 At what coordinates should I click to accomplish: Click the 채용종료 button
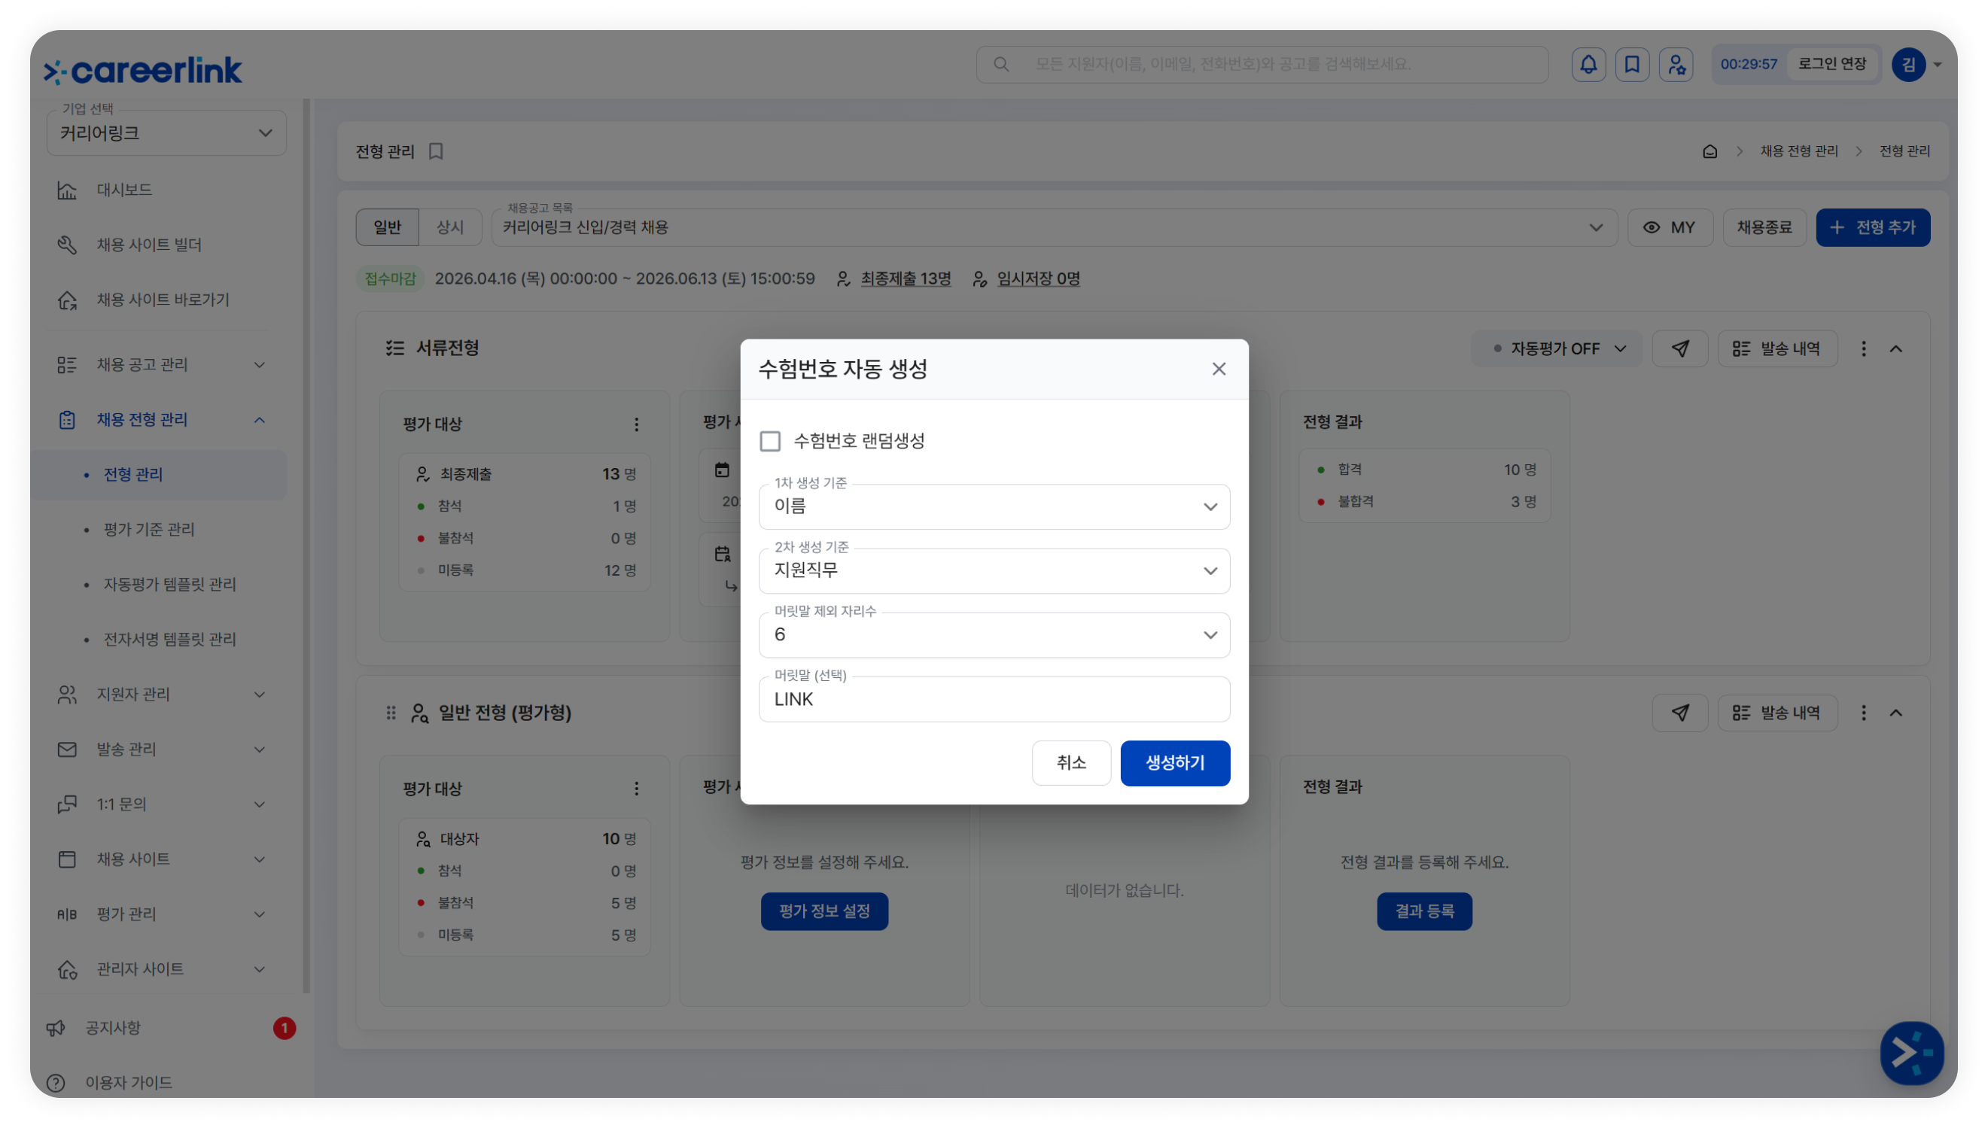pyautogui.click(x=1764, y=228)
